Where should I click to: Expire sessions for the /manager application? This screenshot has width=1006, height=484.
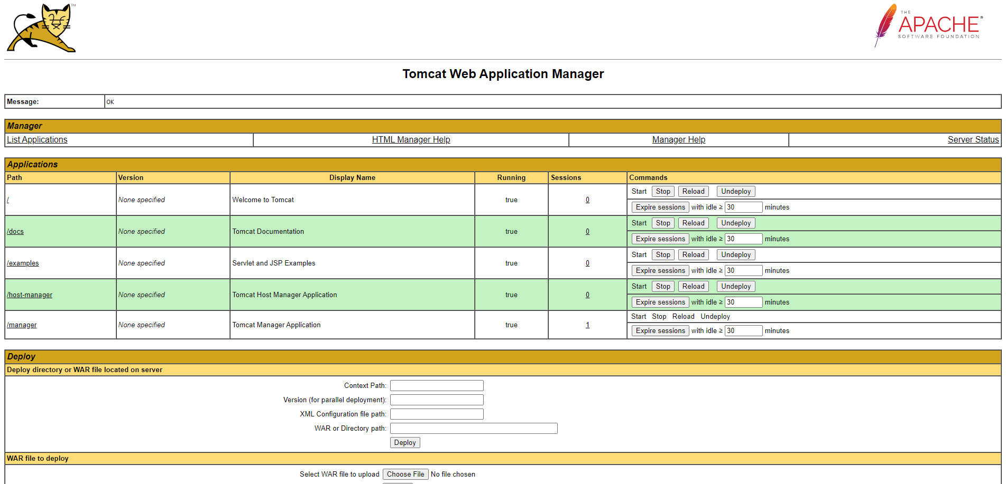pyautogui.click(x=660, y=331)
